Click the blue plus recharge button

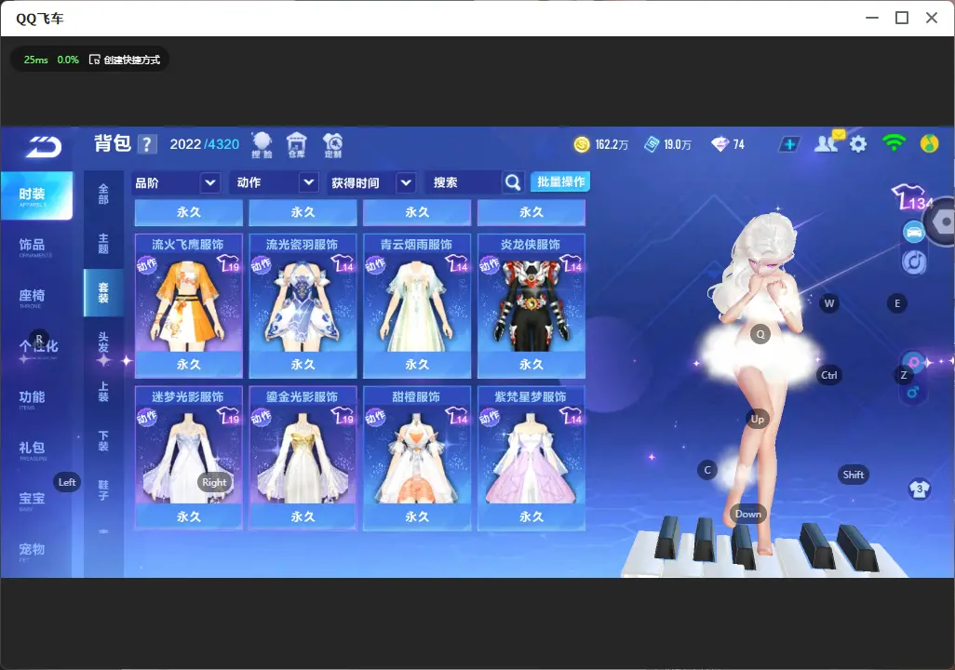788,144
